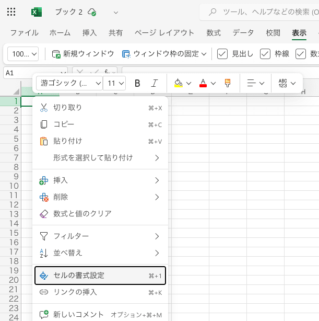Expand the number format options arrow
The width and height of the screenshot is (319, 321).
click(x=293, y=83)
